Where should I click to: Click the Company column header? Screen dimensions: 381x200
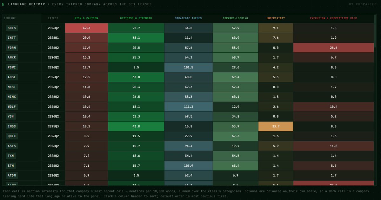(22, 18)
